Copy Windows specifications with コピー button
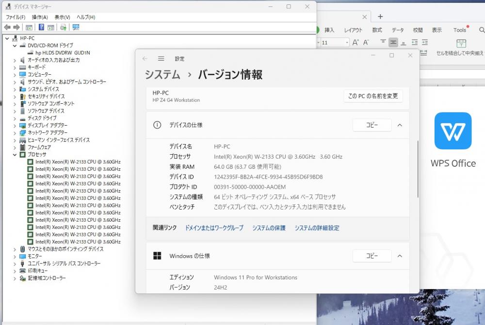 (x=372, y=256)
